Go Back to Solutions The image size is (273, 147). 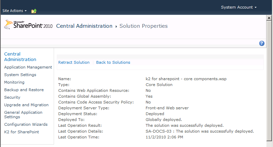tap(113, 62)
